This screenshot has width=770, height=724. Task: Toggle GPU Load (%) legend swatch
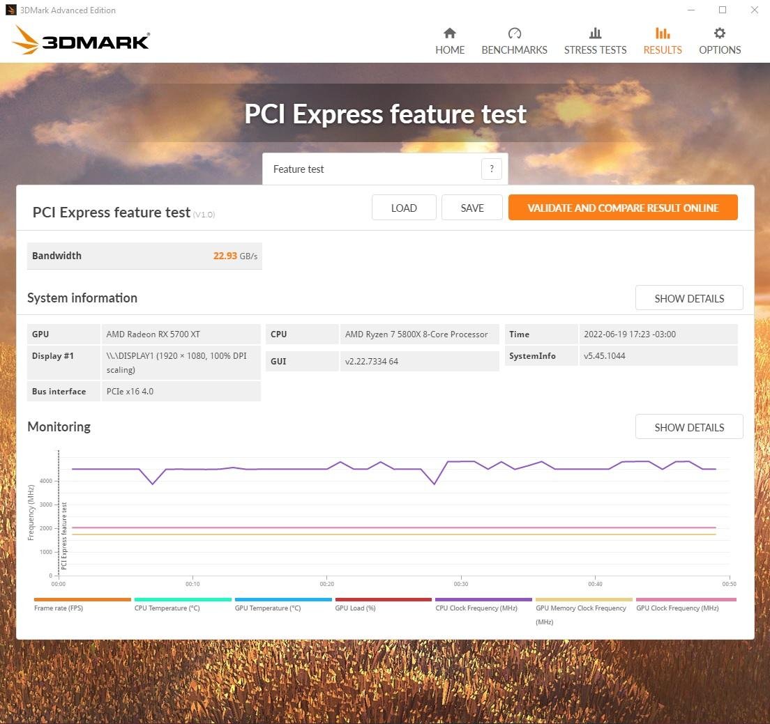pyautogui.click(x=384, y=599)
